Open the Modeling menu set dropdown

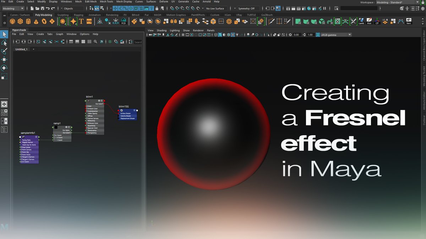coord(13,8)
